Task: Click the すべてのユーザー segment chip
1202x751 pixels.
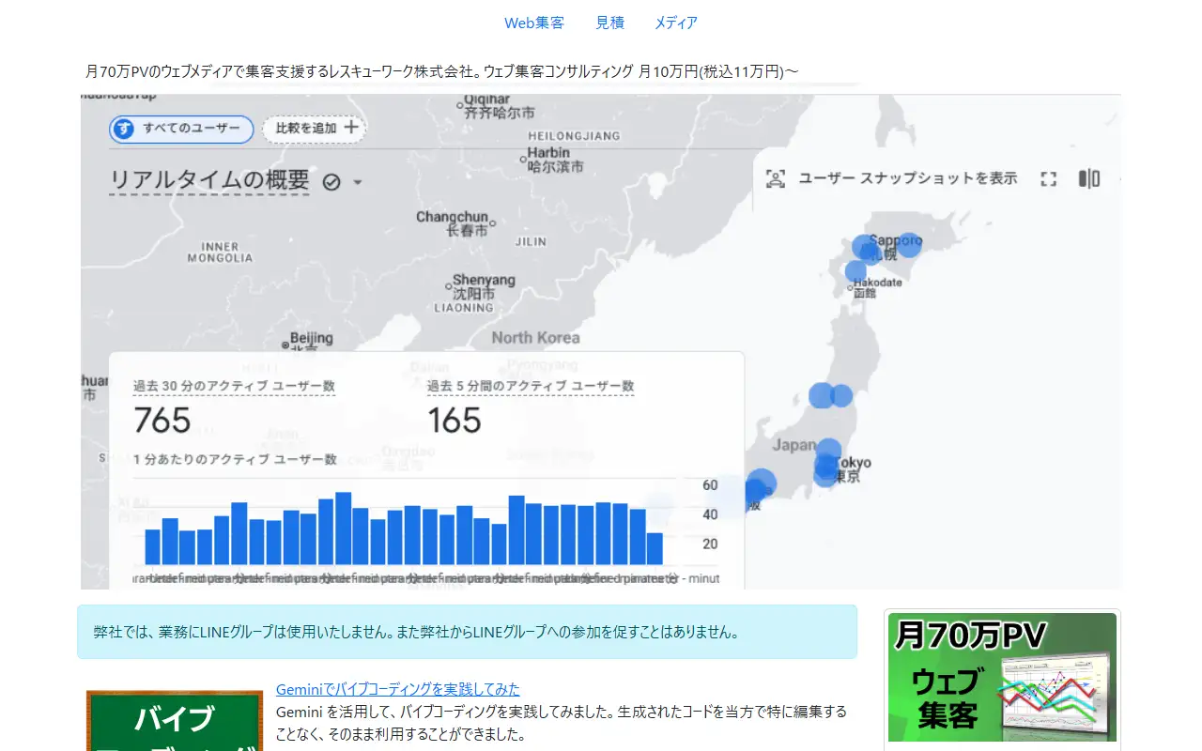Action: (x=181, y=129)
